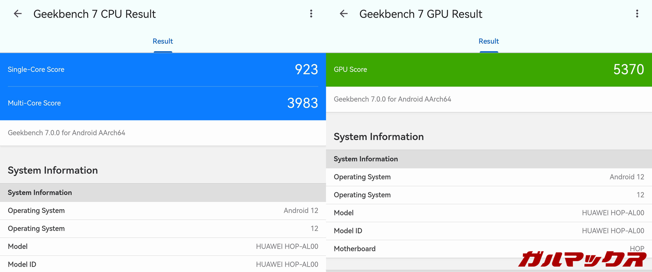Viewport: 652px width, 272px height.
Task: Click Operating System value 12 in CPU panel
Action: click(x=314, y=229)
